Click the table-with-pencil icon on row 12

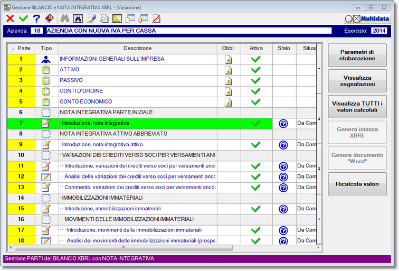pos(46,177)
